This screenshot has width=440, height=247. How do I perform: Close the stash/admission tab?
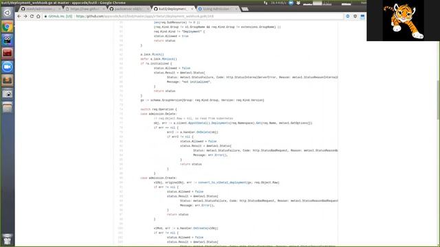(60, 9)
